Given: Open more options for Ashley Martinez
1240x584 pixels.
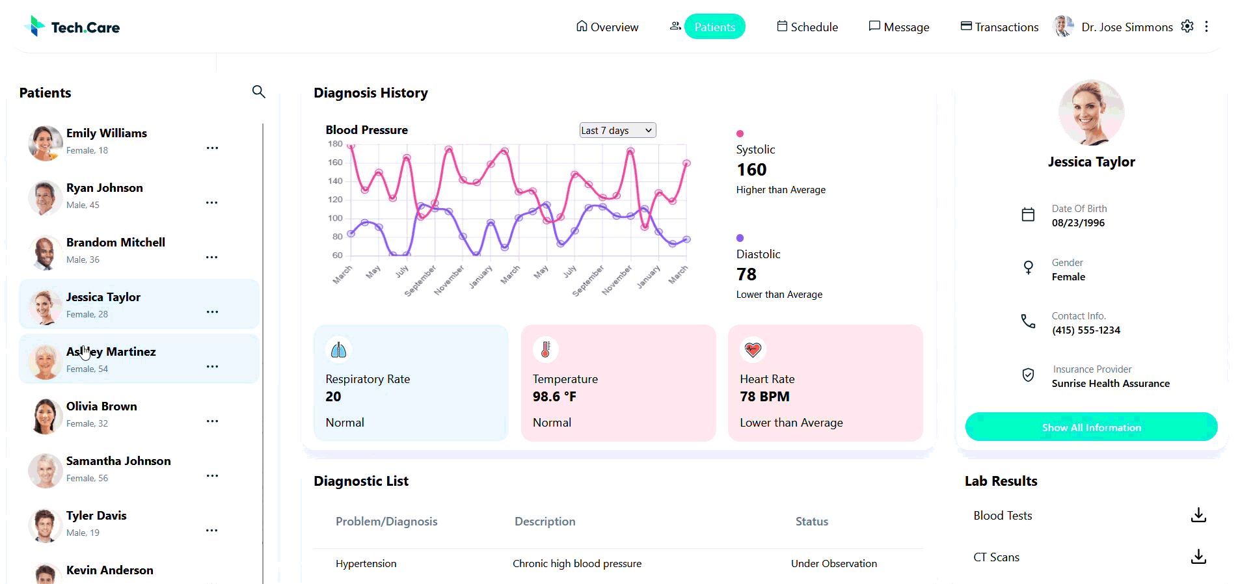Looking at the screenshot, I should (212, 367).
